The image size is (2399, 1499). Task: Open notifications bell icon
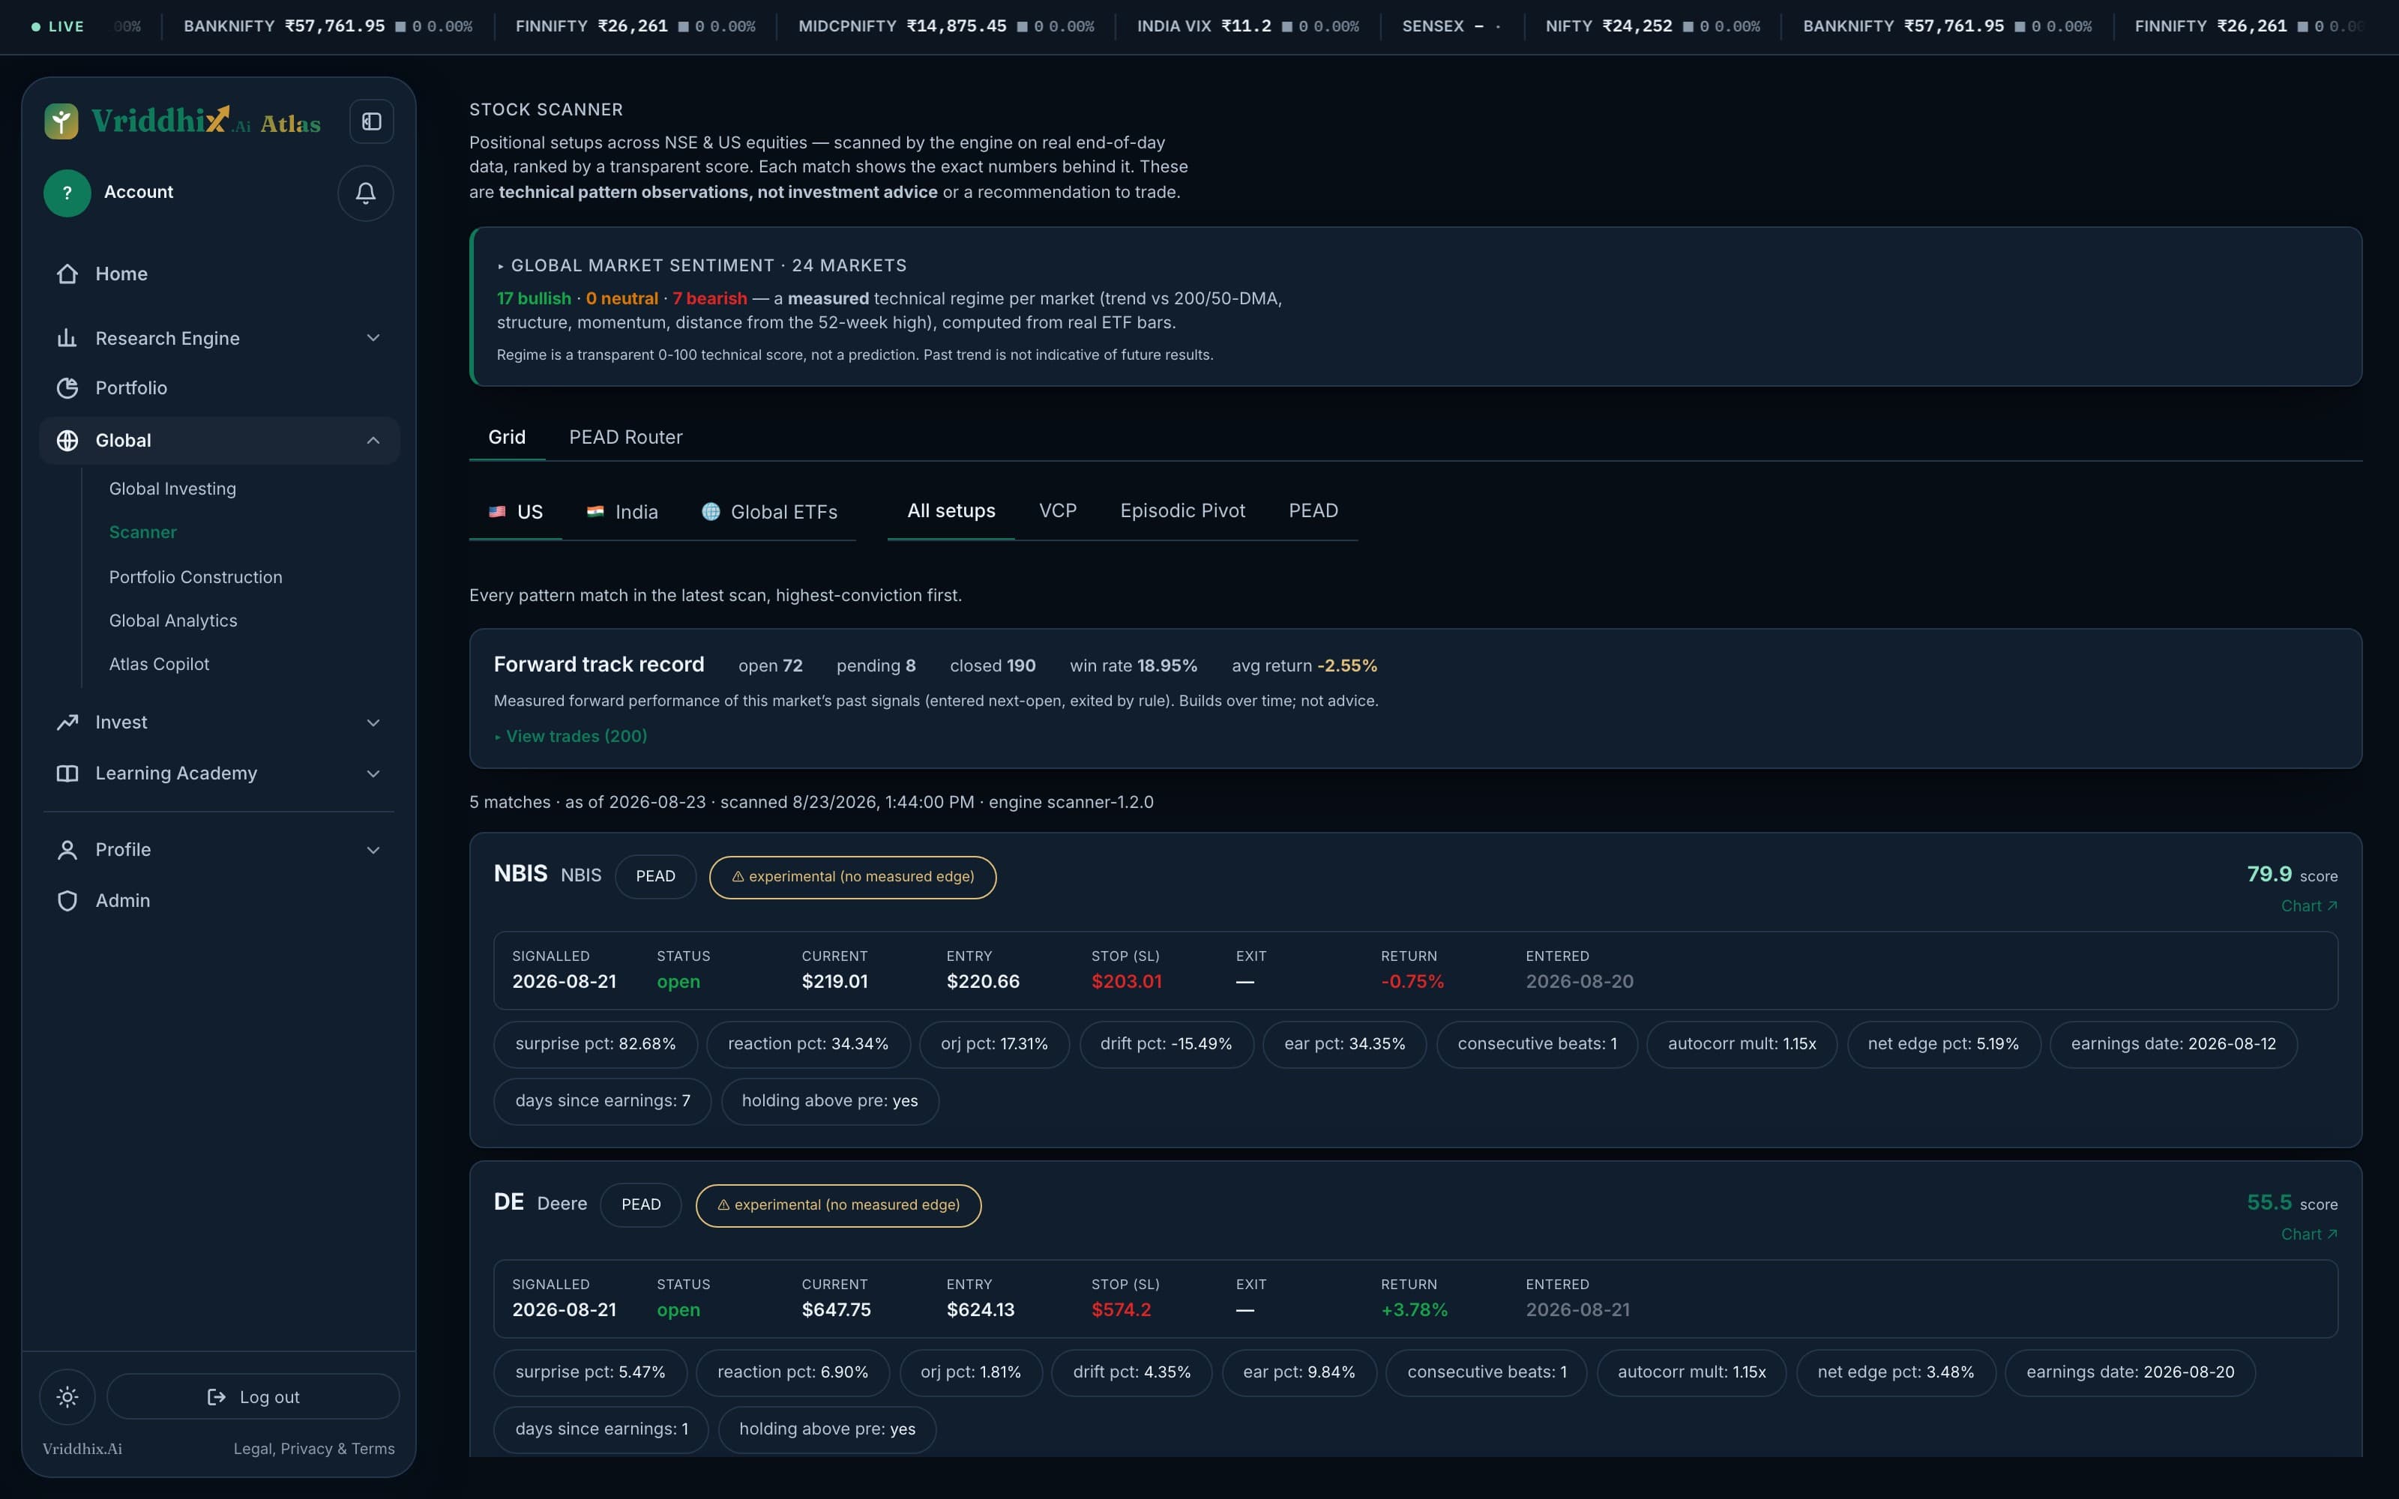click(x=366, y=193)
